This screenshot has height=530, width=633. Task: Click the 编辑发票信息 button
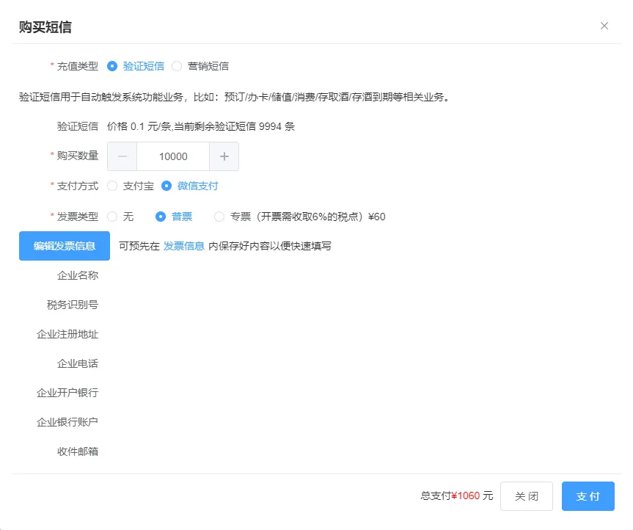click(65, 246)
